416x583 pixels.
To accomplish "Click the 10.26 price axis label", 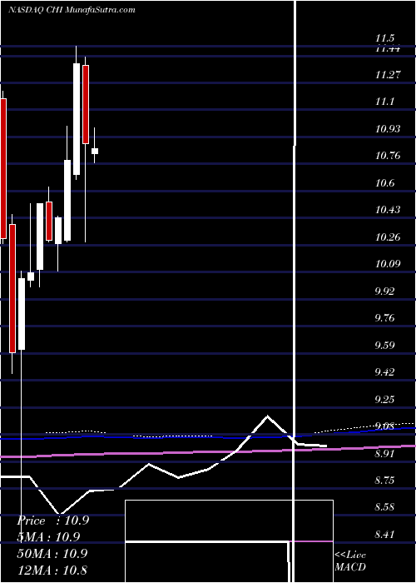I will [x=388, y=237].
